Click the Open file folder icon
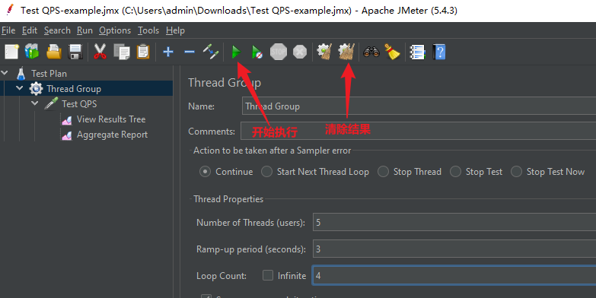 [x=53, y=52]
